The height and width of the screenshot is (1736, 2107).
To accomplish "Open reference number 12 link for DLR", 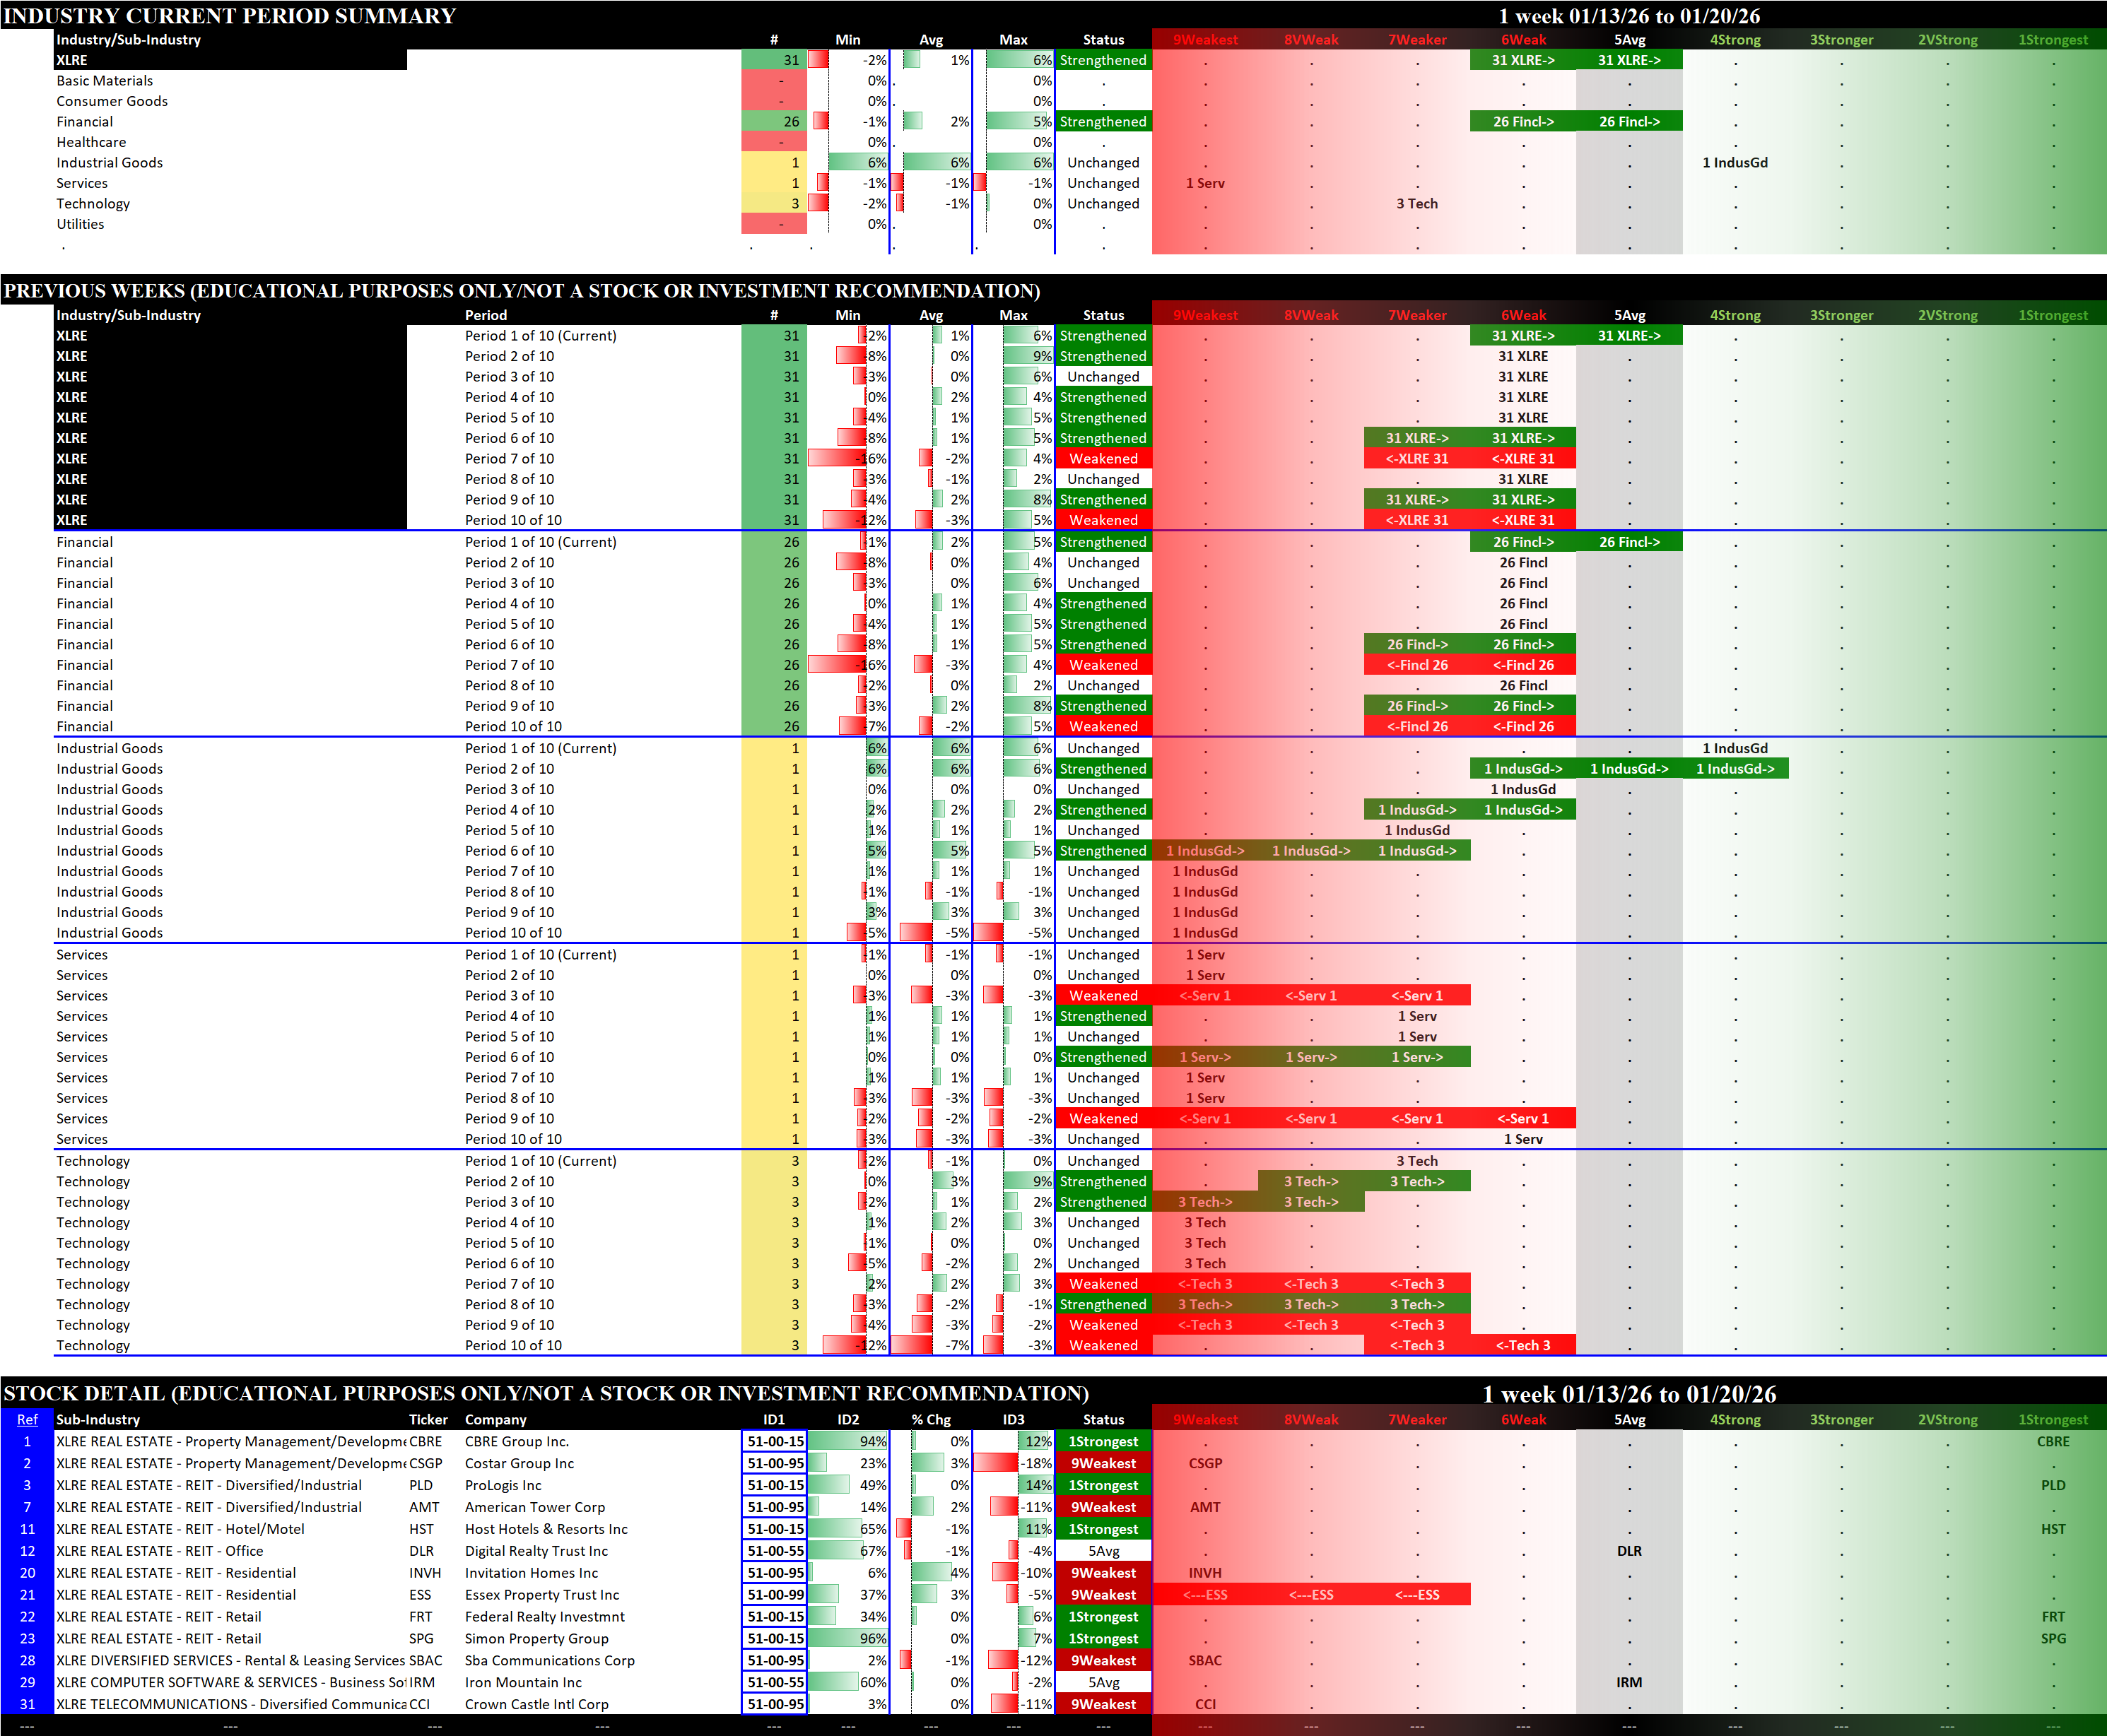I will (27, 1551).
